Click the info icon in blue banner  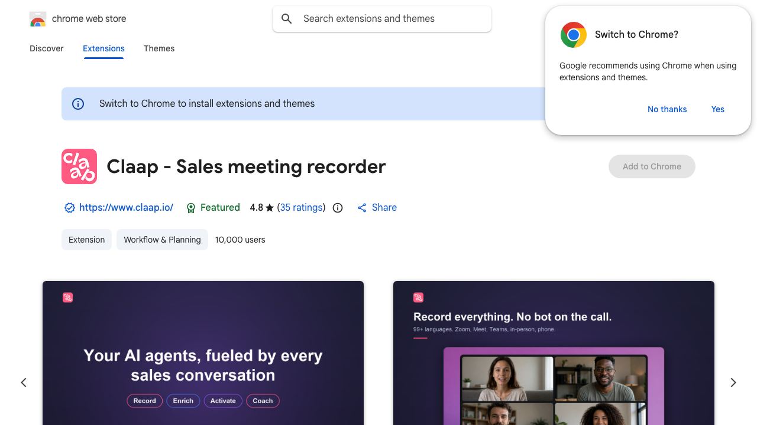[x=78, y=104]
